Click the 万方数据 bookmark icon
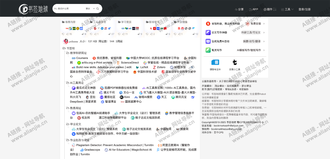Viewport: 330px width, 159px height. (98, 72)
